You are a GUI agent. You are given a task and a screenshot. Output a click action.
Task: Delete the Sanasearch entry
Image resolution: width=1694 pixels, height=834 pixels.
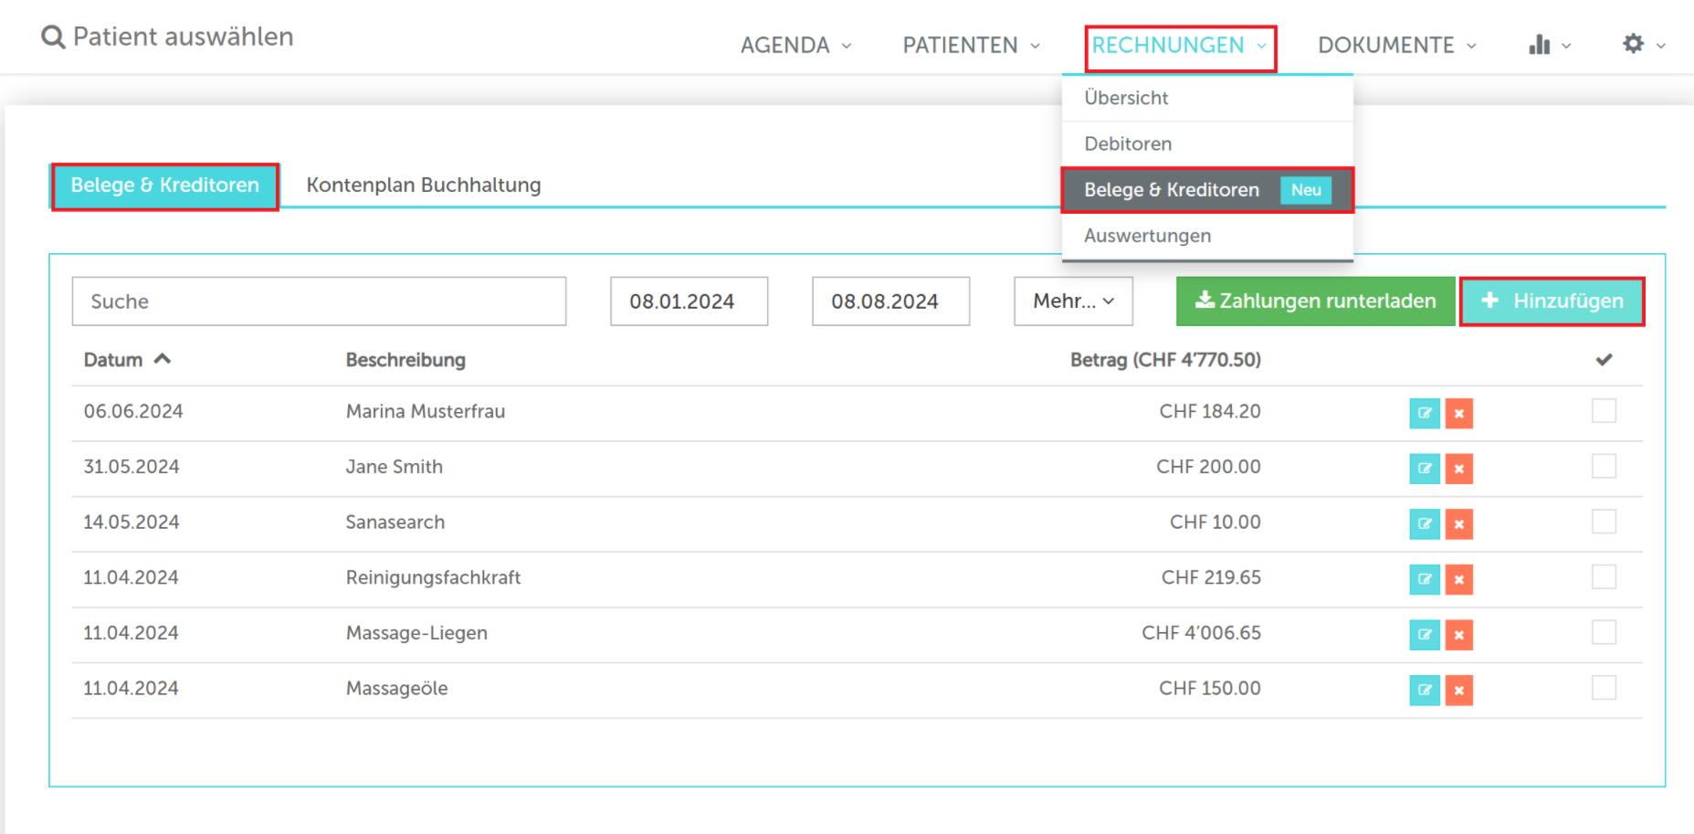click(x=1459, y=524)
